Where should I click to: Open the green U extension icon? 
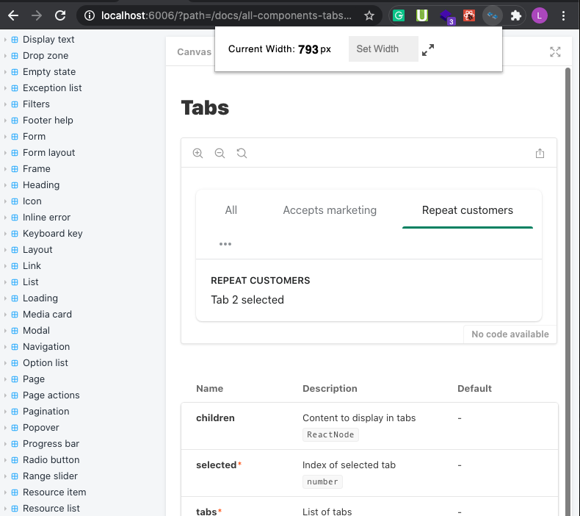click(x=421, y=15)
